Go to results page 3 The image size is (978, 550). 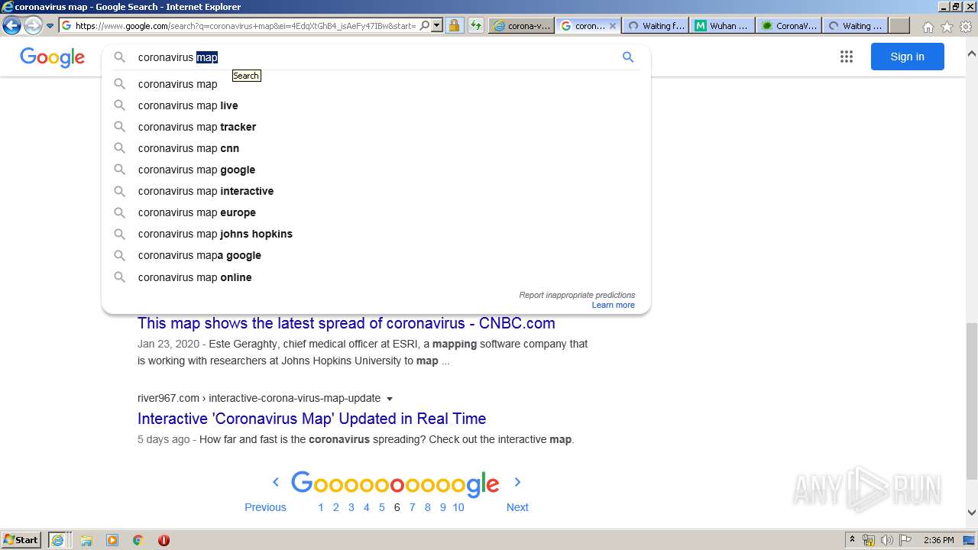(x=351, y=507)
